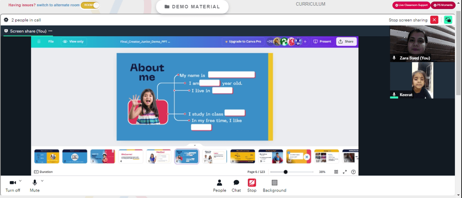Open Background effects option

(x=274, y=186)
